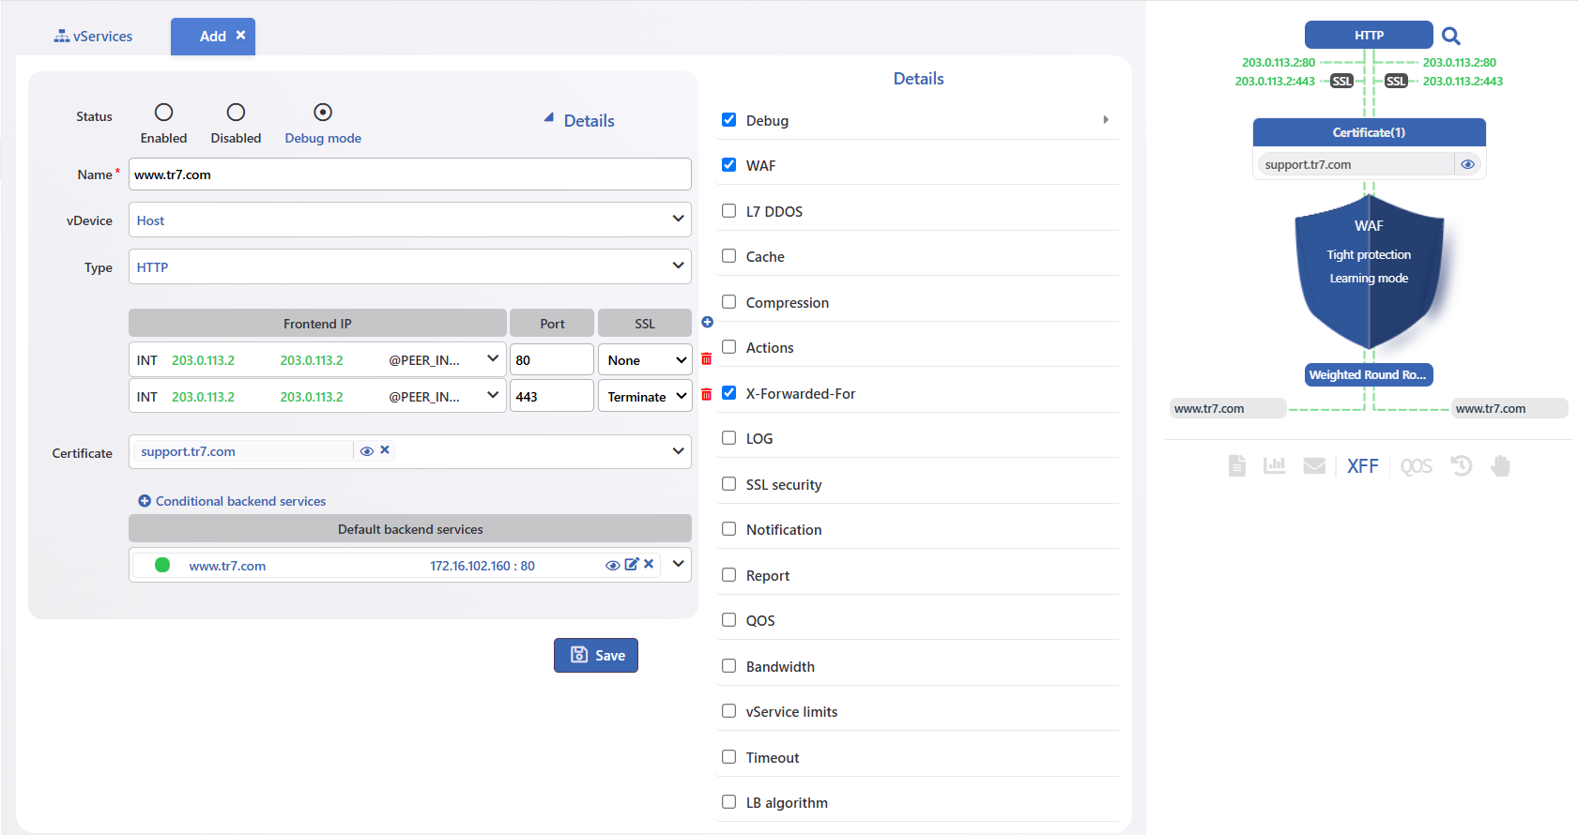The width and height of the screenshot is (1578, 835).
Task: Click the www.tr7.com backend link in form
Action: (x=227, y=566)
